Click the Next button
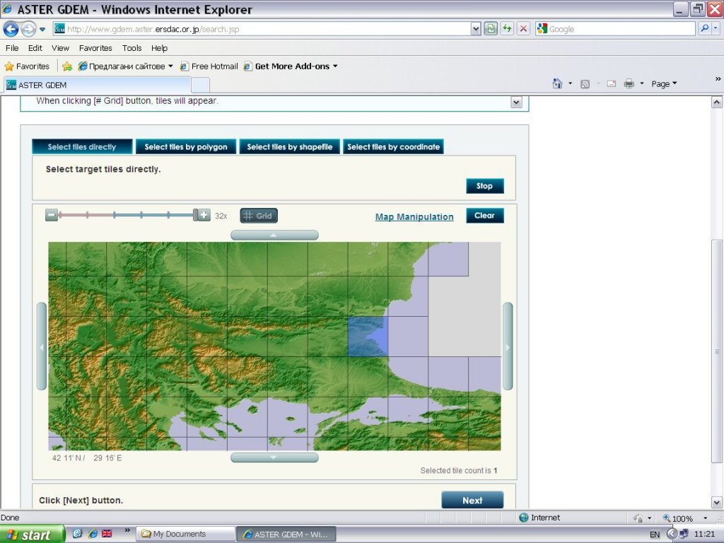 coord(472,500)
